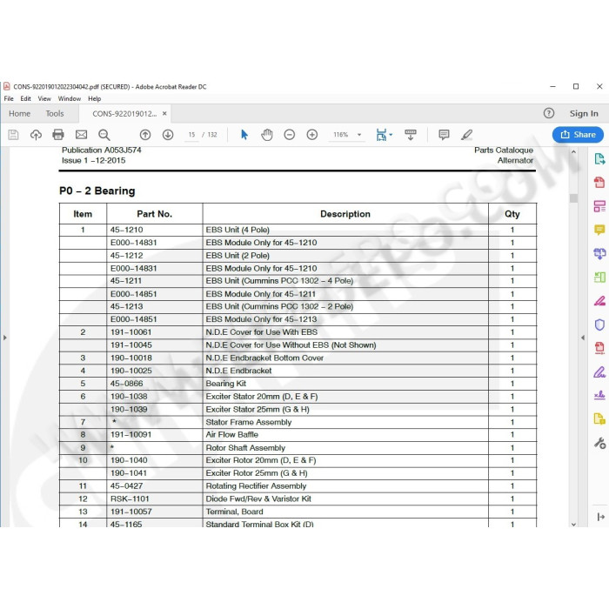The image size is (609, 609).
Task: Activate the Hand pan tool
Action: pyautogui.click(x=267, y=135)
